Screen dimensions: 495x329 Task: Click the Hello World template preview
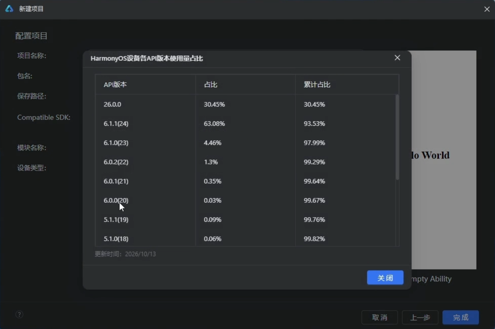pyautogui.click(x=444, y=160)
